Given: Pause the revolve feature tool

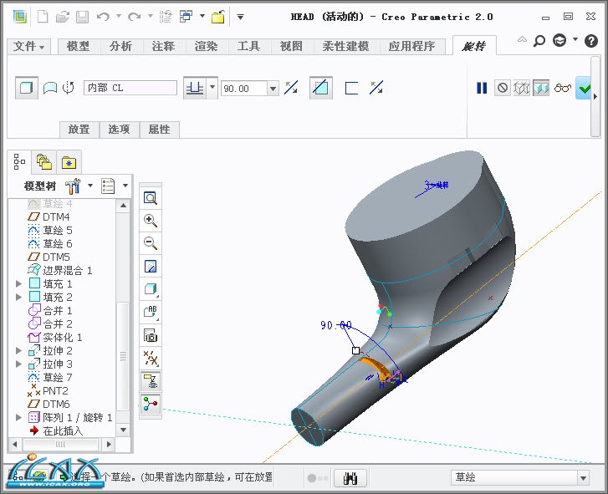Looking at the screenshot, I should point(482,88).
